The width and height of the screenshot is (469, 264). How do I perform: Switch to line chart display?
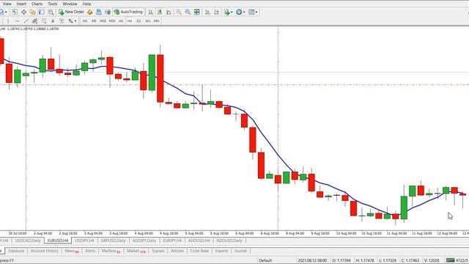click(x=169, y=12)
